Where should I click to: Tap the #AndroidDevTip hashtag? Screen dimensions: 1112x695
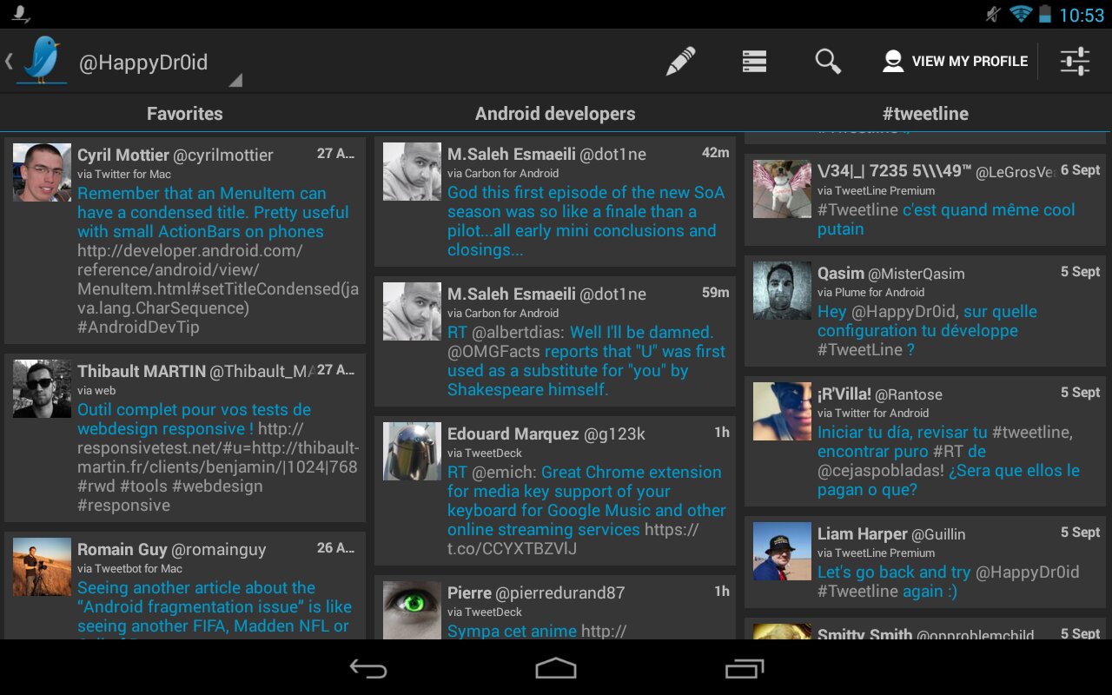click(138, 328)
